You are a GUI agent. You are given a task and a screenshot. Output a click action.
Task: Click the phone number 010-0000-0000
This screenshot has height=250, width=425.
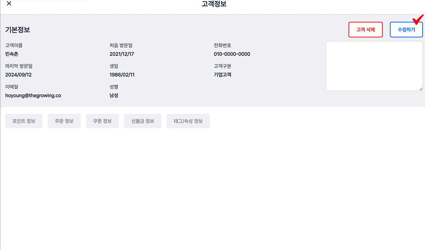[232, 54]
